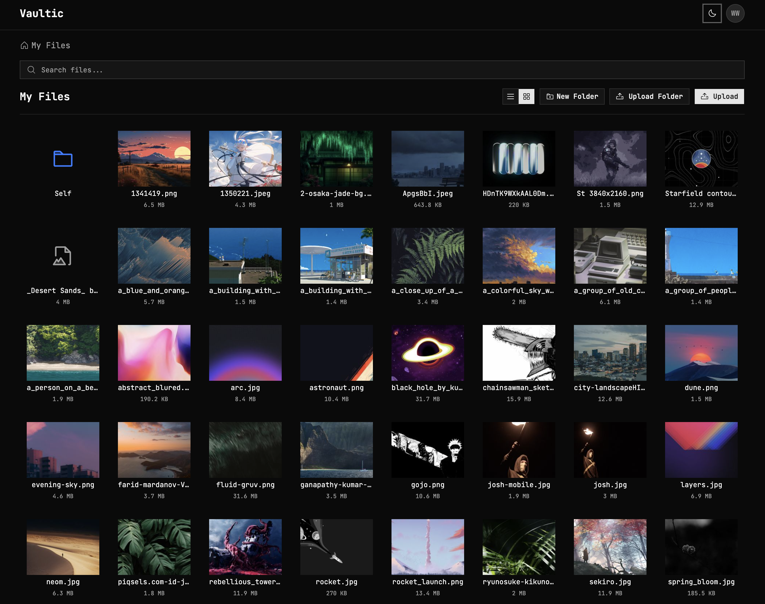Toggle dark mode with the moon icon

tap(712, 13)
